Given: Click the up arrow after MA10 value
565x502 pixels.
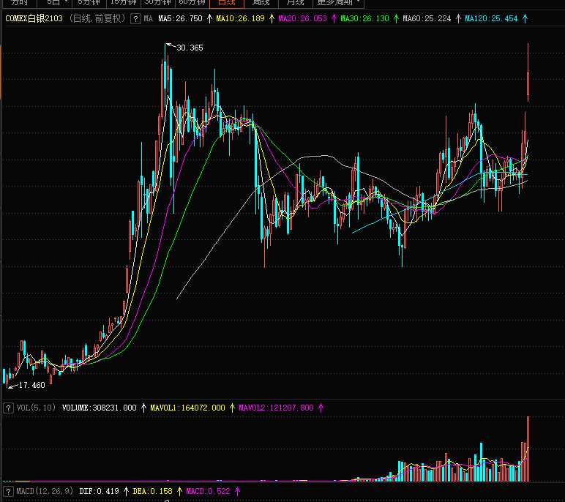Looking at the screenshot, I should pyautogui.click(x=272, y=19).
